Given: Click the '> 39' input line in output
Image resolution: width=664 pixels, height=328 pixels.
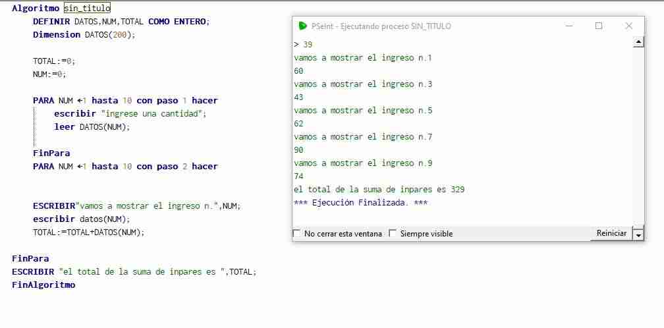Looking at the screenshot, I should [303, 44].
